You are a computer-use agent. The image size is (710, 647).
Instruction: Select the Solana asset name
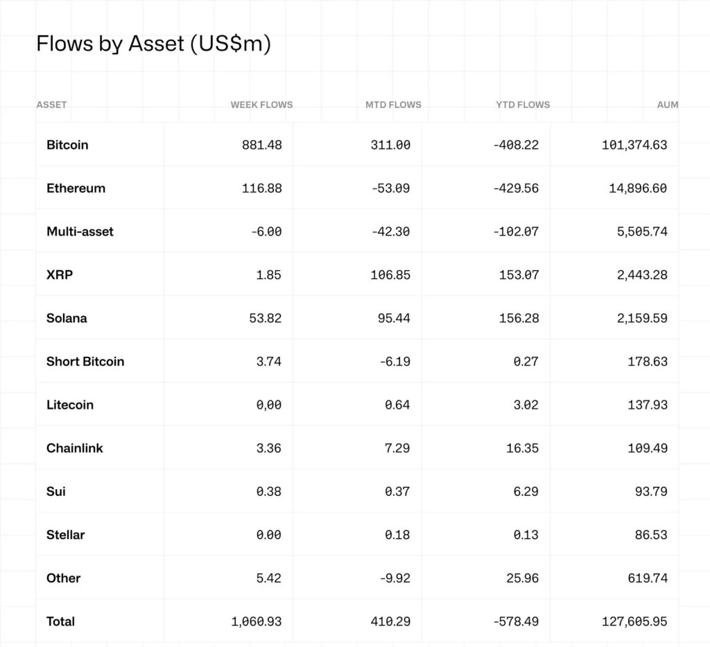coord(67,318)
